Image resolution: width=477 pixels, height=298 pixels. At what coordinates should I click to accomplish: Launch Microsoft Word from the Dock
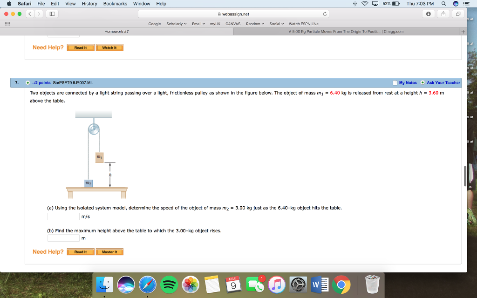[320, 284]
